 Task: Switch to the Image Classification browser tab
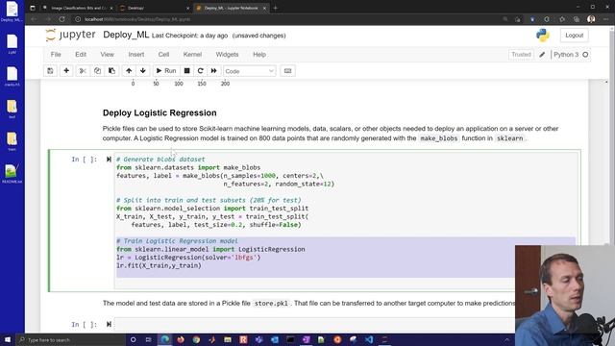point(79,8)
